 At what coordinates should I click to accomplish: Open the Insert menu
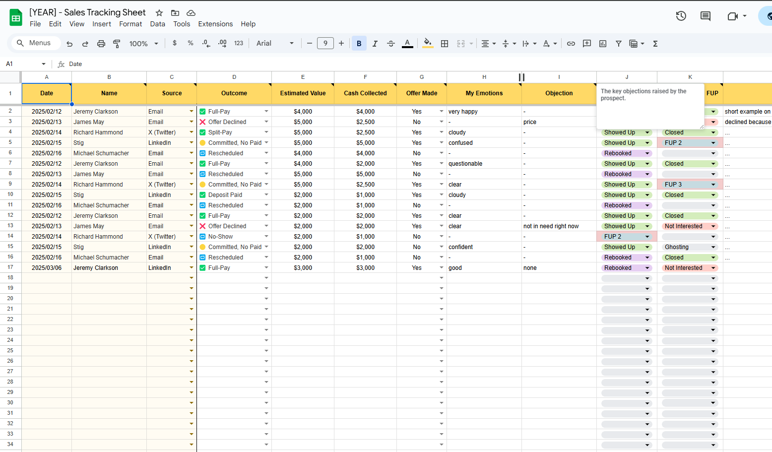tap(102, 24)
